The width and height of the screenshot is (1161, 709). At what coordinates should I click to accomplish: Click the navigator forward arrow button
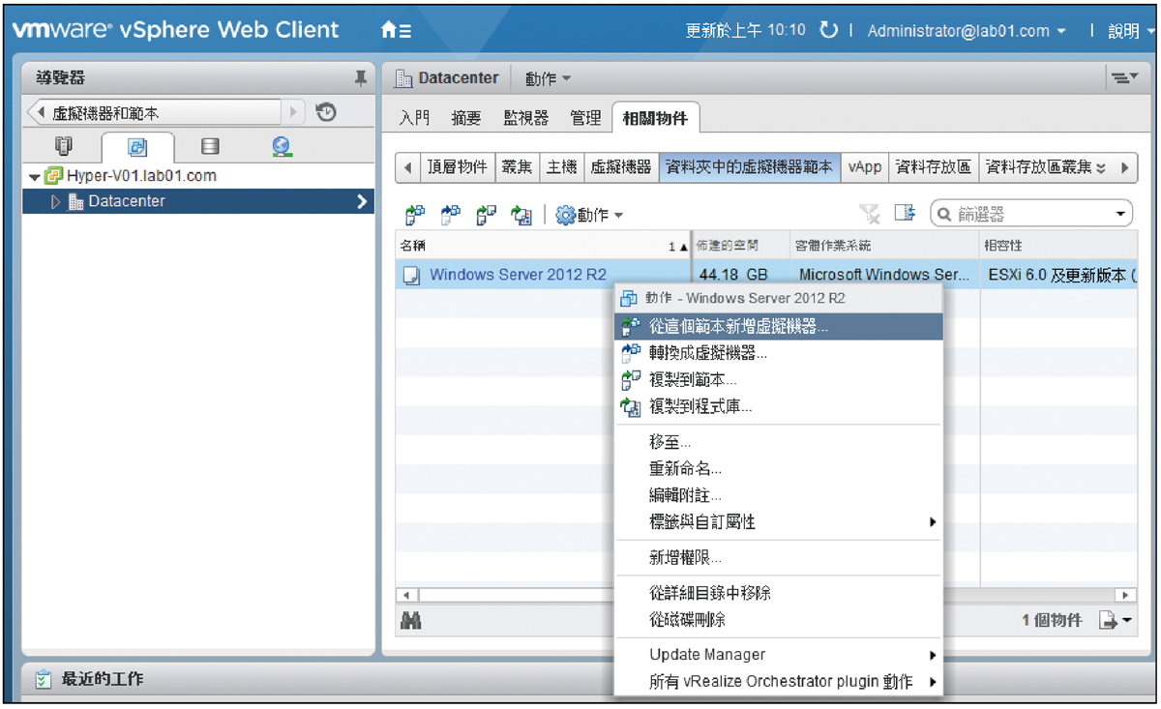click(294, 112)
